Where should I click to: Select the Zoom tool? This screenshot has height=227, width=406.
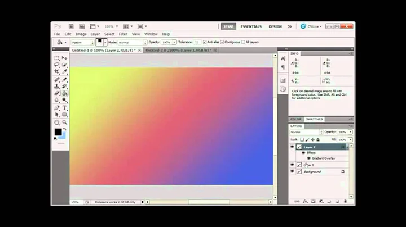click(64, 122)
